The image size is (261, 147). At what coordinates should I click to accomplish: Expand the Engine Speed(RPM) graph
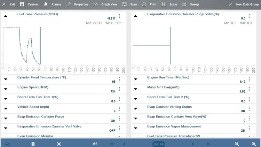pyautogui.click(x=6, y=89)
